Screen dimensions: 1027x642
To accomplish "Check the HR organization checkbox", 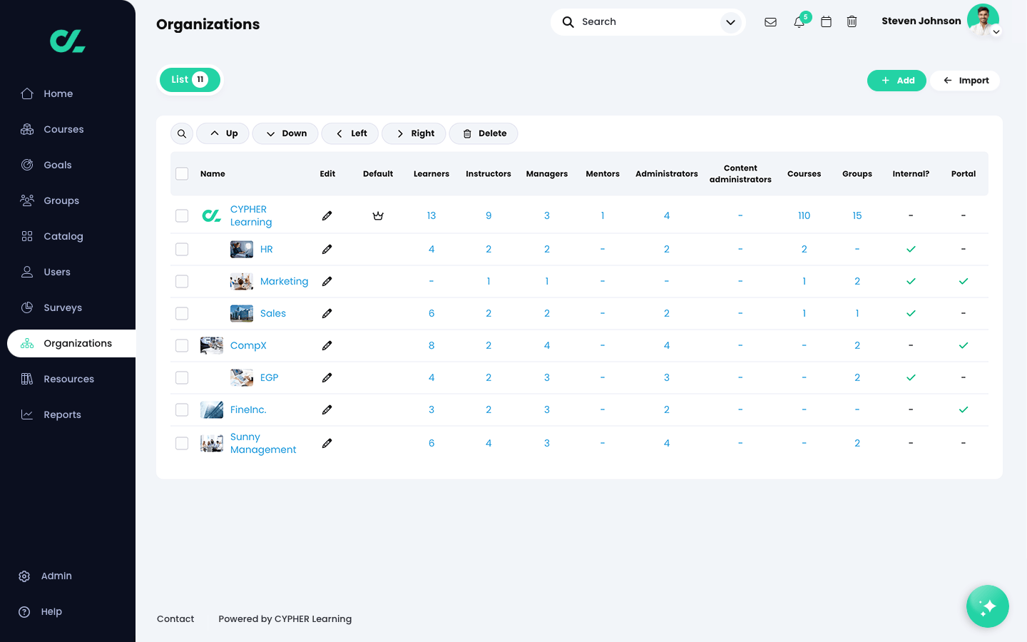I will 182,249.
